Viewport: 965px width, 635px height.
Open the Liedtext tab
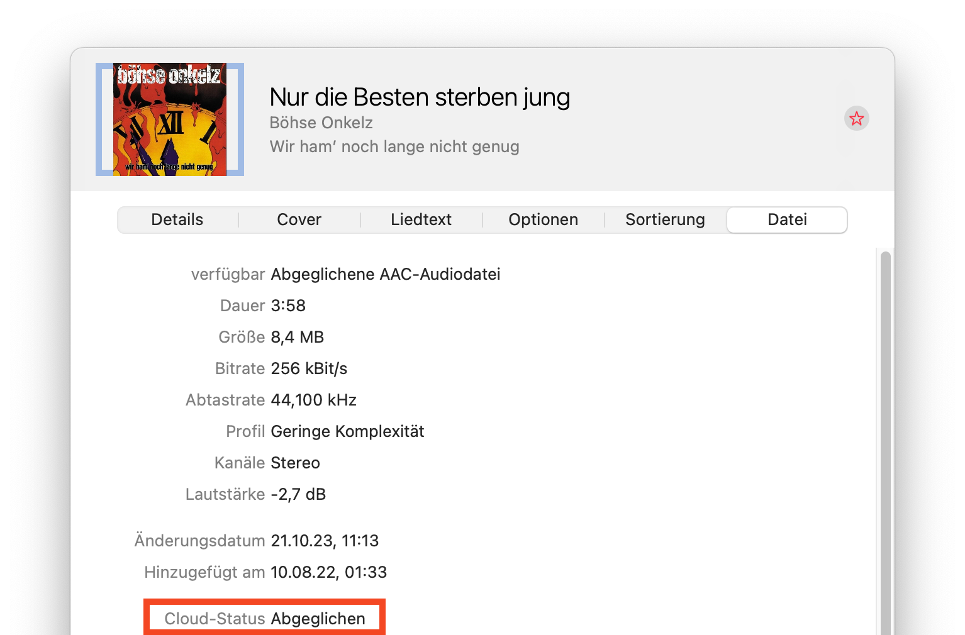421,220
